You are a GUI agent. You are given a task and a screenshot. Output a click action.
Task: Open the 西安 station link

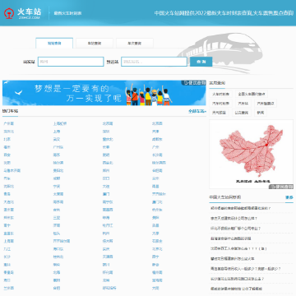[x=7, y=155]
